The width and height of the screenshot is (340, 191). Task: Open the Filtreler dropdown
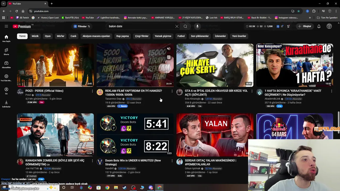(82, 26)
